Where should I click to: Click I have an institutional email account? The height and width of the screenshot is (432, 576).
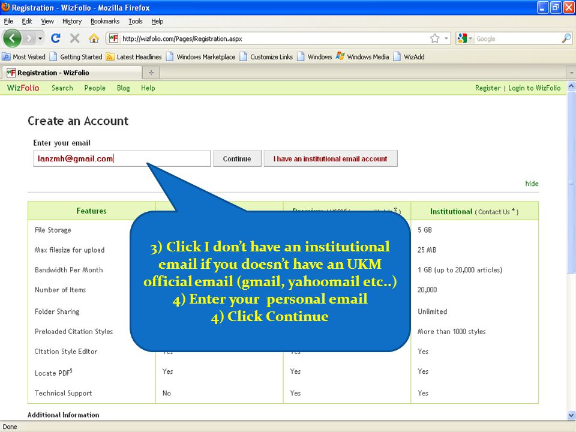[x=330, y=158]
